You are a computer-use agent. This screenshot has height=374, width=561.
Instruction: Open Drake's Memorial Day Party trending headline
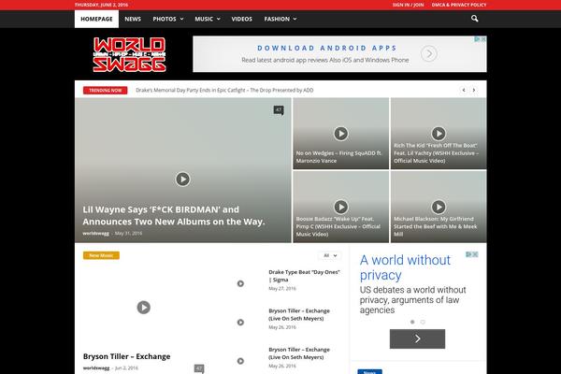(x=224, y=90)
